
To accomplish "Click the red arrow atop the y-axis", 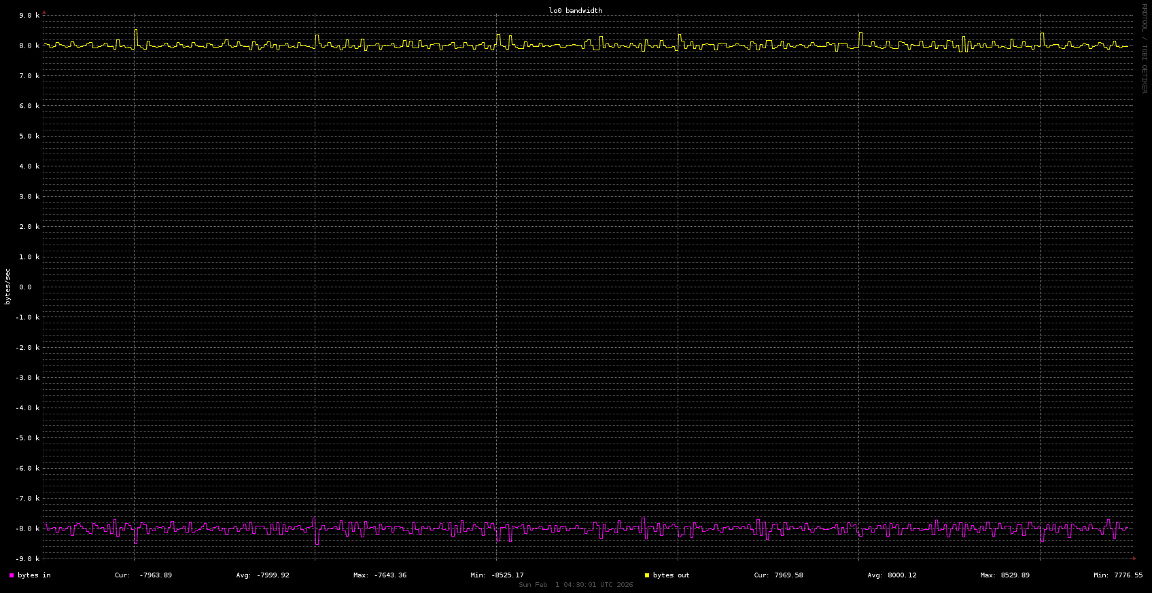I will pos(44,12).
